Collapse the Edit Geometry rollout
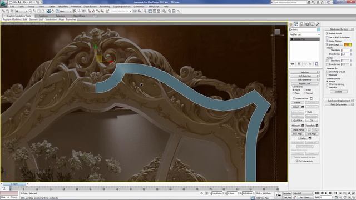Screen dimensions: 356x200 tap(305, 79)
